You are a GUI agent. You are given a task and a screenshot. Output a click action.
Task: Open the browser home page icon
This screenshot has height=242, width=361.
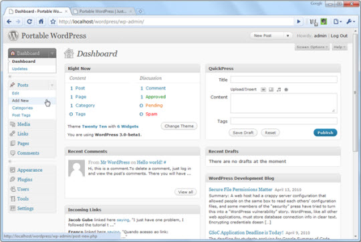[x=41, y=21]
